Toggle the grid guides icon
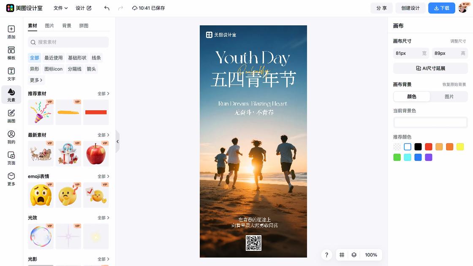 coord(342,255)
